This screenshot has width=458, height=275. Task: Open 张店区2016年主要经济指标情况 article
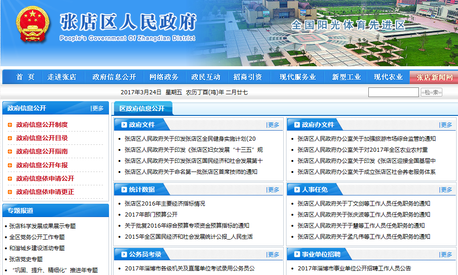pos(165,203)
